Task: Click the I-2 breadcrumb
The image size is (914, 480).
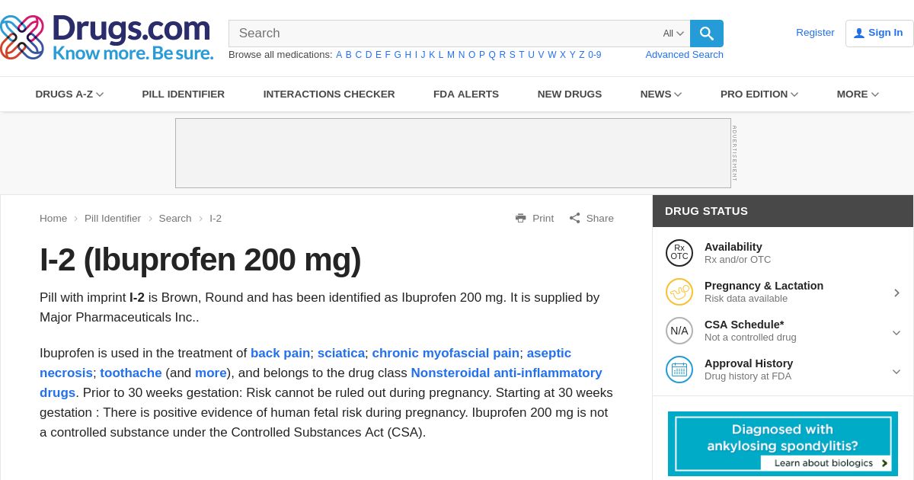Action: click(216, 219)
